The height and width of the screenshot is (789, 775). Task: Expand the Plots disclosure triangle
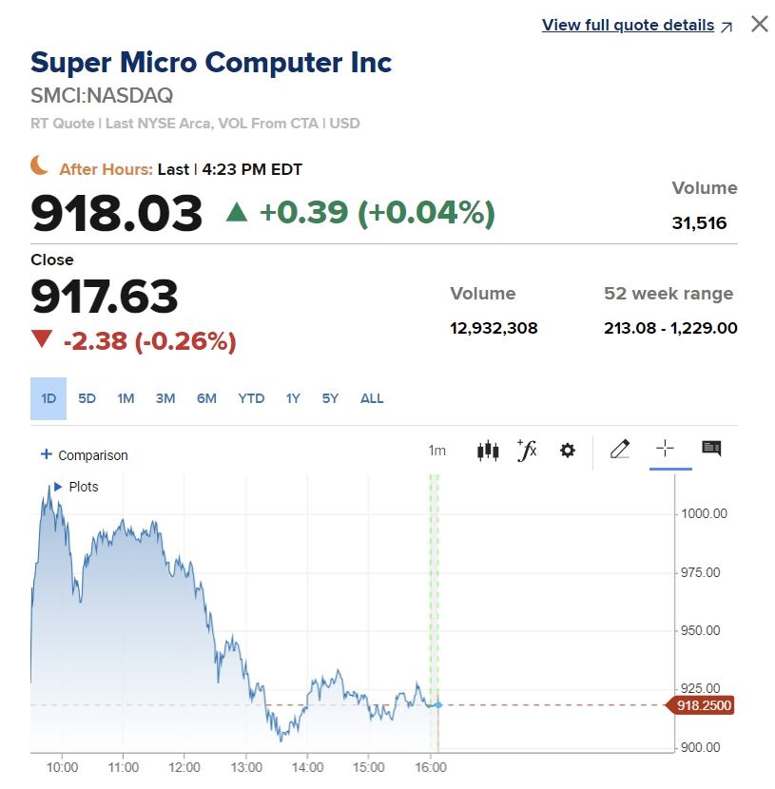pyautogui.click(x=57, y=487)
